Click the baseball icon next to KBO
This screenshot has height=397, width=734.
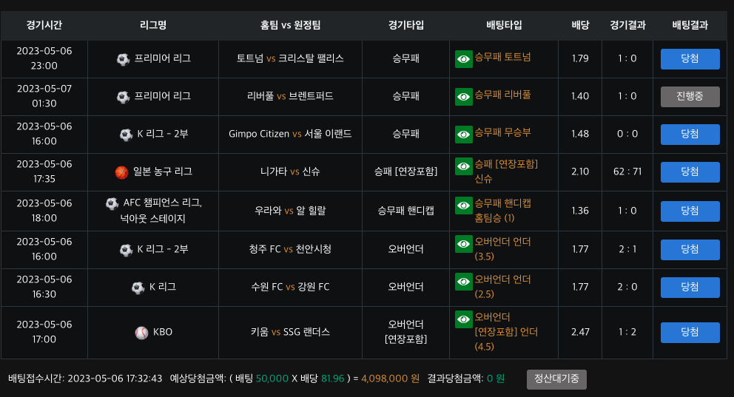pos(141,333)
